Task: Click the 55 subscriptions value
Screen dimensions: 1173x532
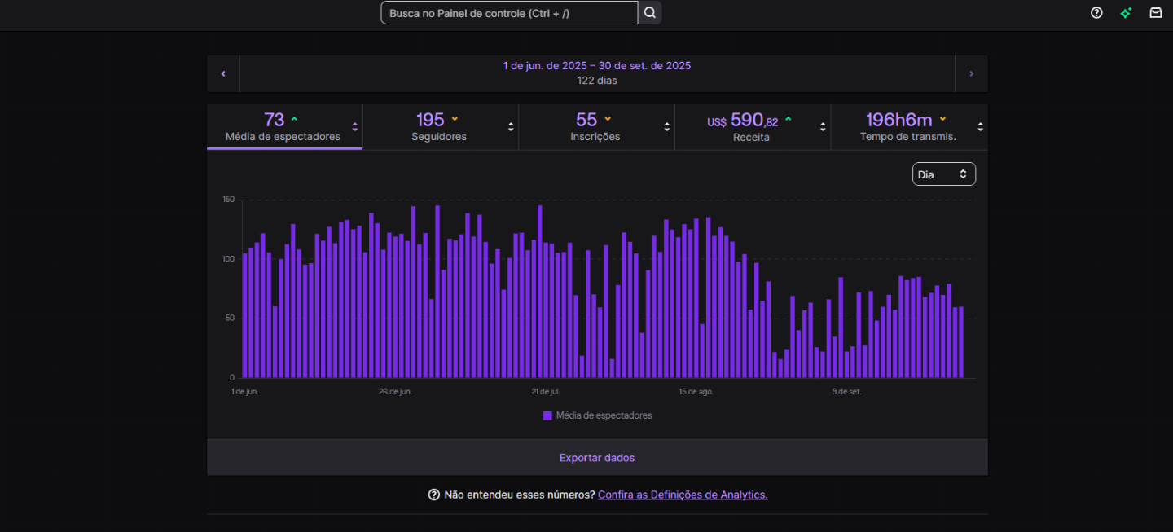Action: (x=586, y=120)
